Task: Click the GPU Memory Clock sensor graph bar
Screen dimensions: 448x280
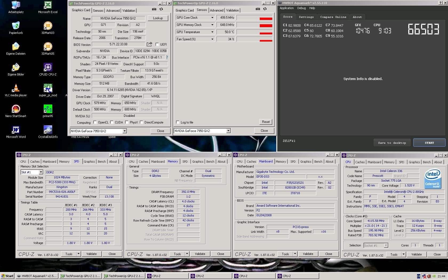Action: [x=254, y=25]
